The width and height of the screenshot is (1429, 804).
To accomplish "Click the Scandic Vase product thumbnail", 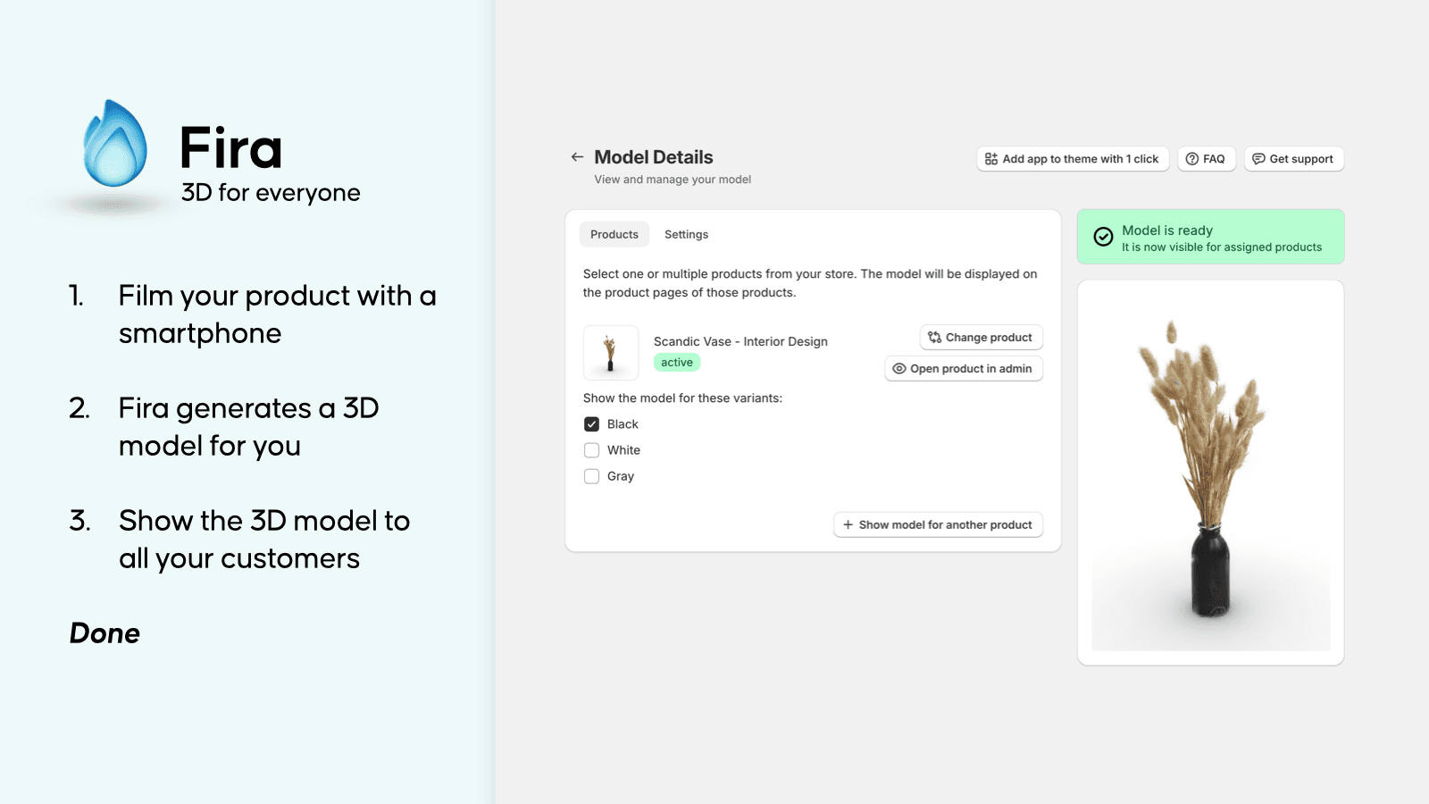I will coord(611,352).
